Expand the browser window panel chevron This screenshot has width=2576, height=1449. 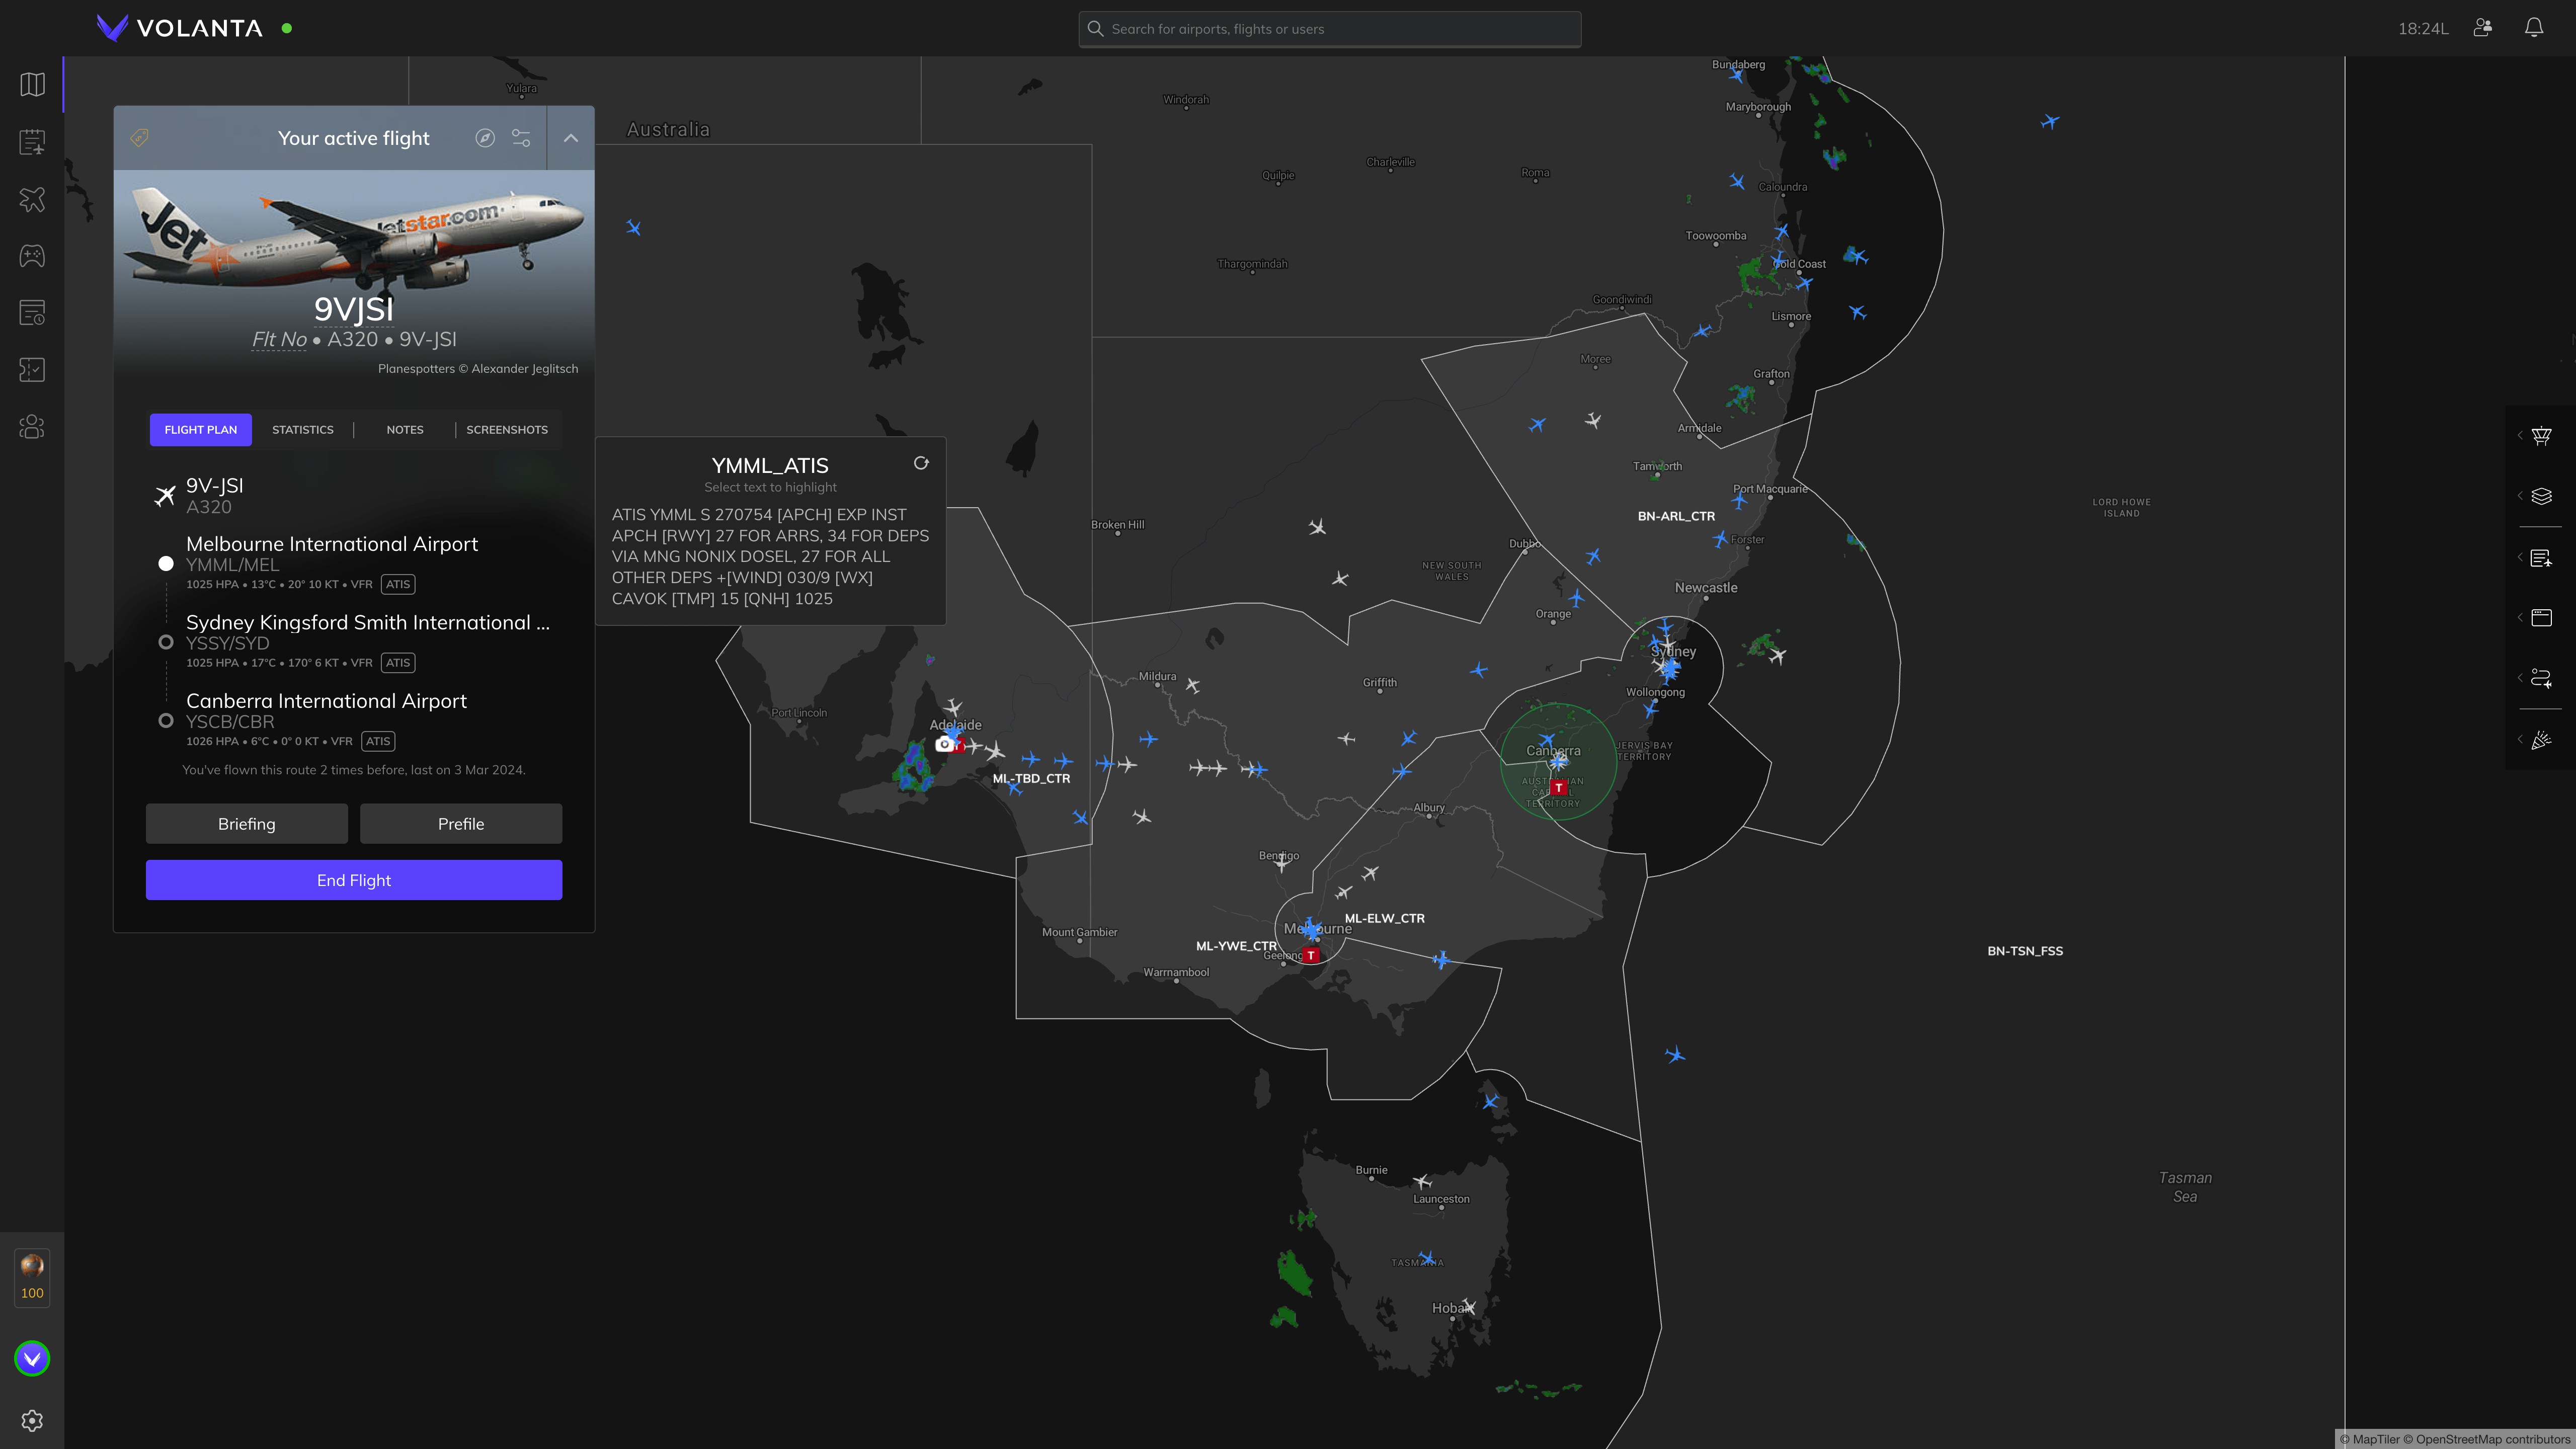click(2520, 618)
